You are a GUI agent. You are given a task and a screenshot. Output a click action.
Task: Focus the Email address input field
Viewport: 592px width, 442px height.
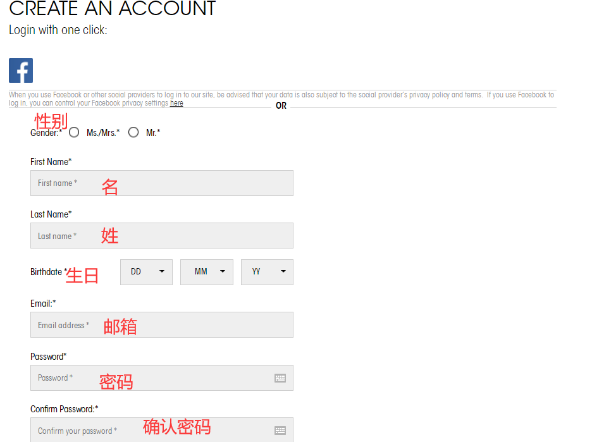click(x=162, y=324)
